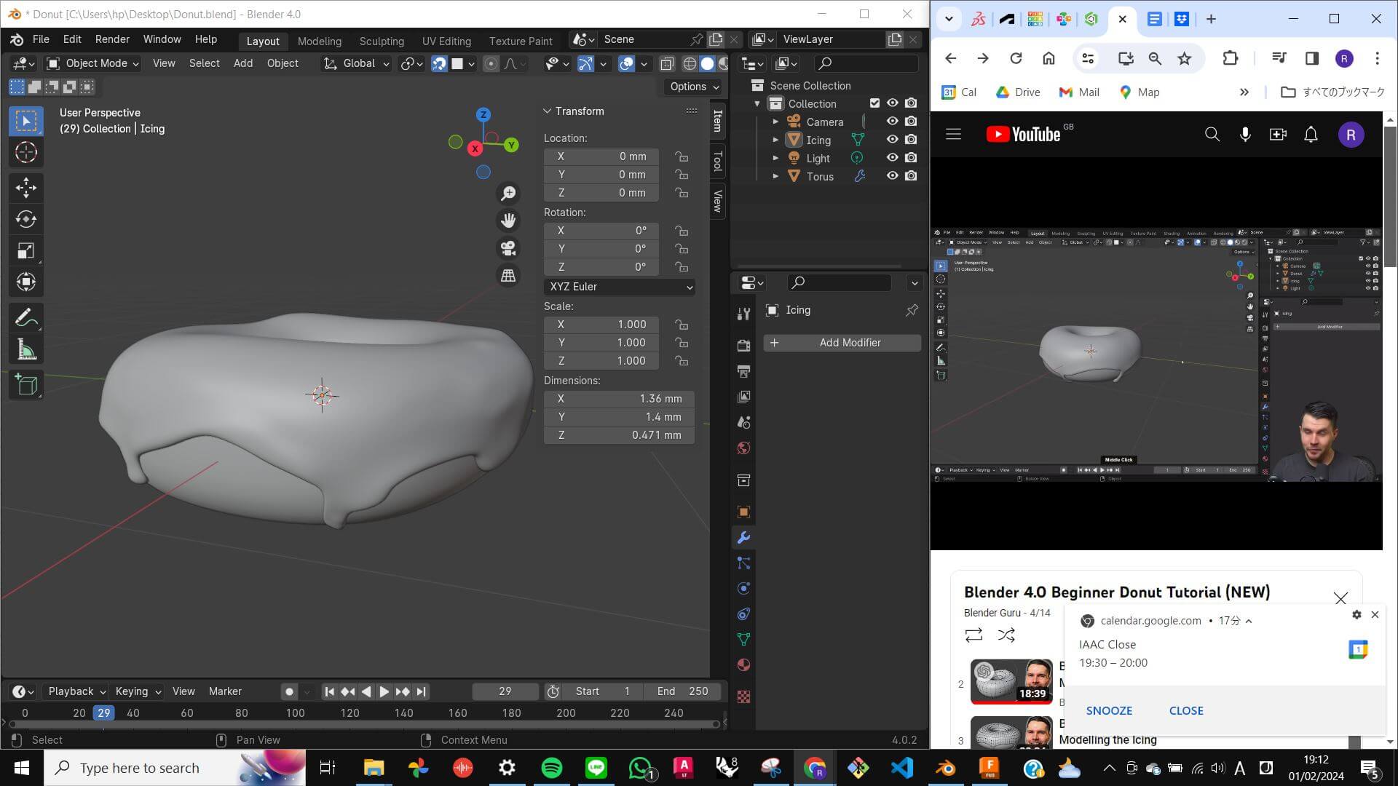The width and height of the screenshot is (1398, 786).
Task: Open the Object Data properties tab
Action: pyautogui.click(x=743, y=640)
